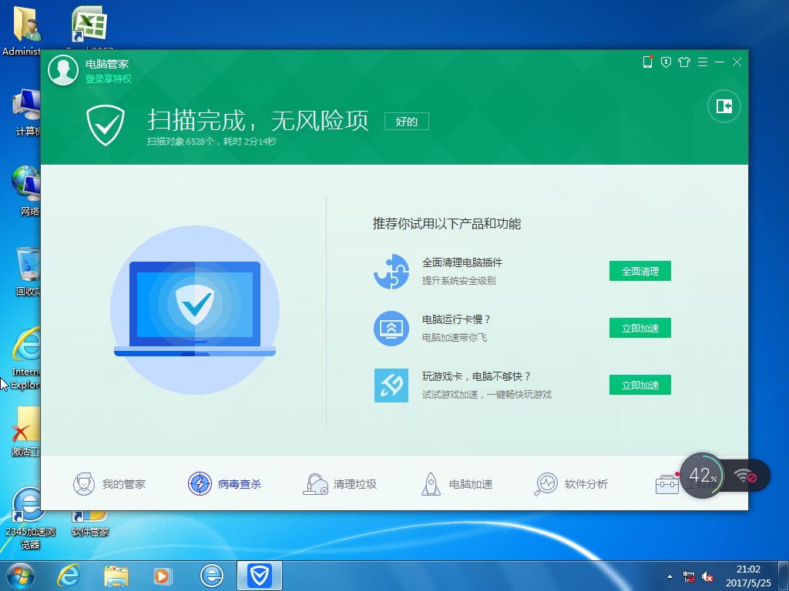Click the game acceleration icon
The width and height of the screenshot is (789, 591).
point(391,385)
